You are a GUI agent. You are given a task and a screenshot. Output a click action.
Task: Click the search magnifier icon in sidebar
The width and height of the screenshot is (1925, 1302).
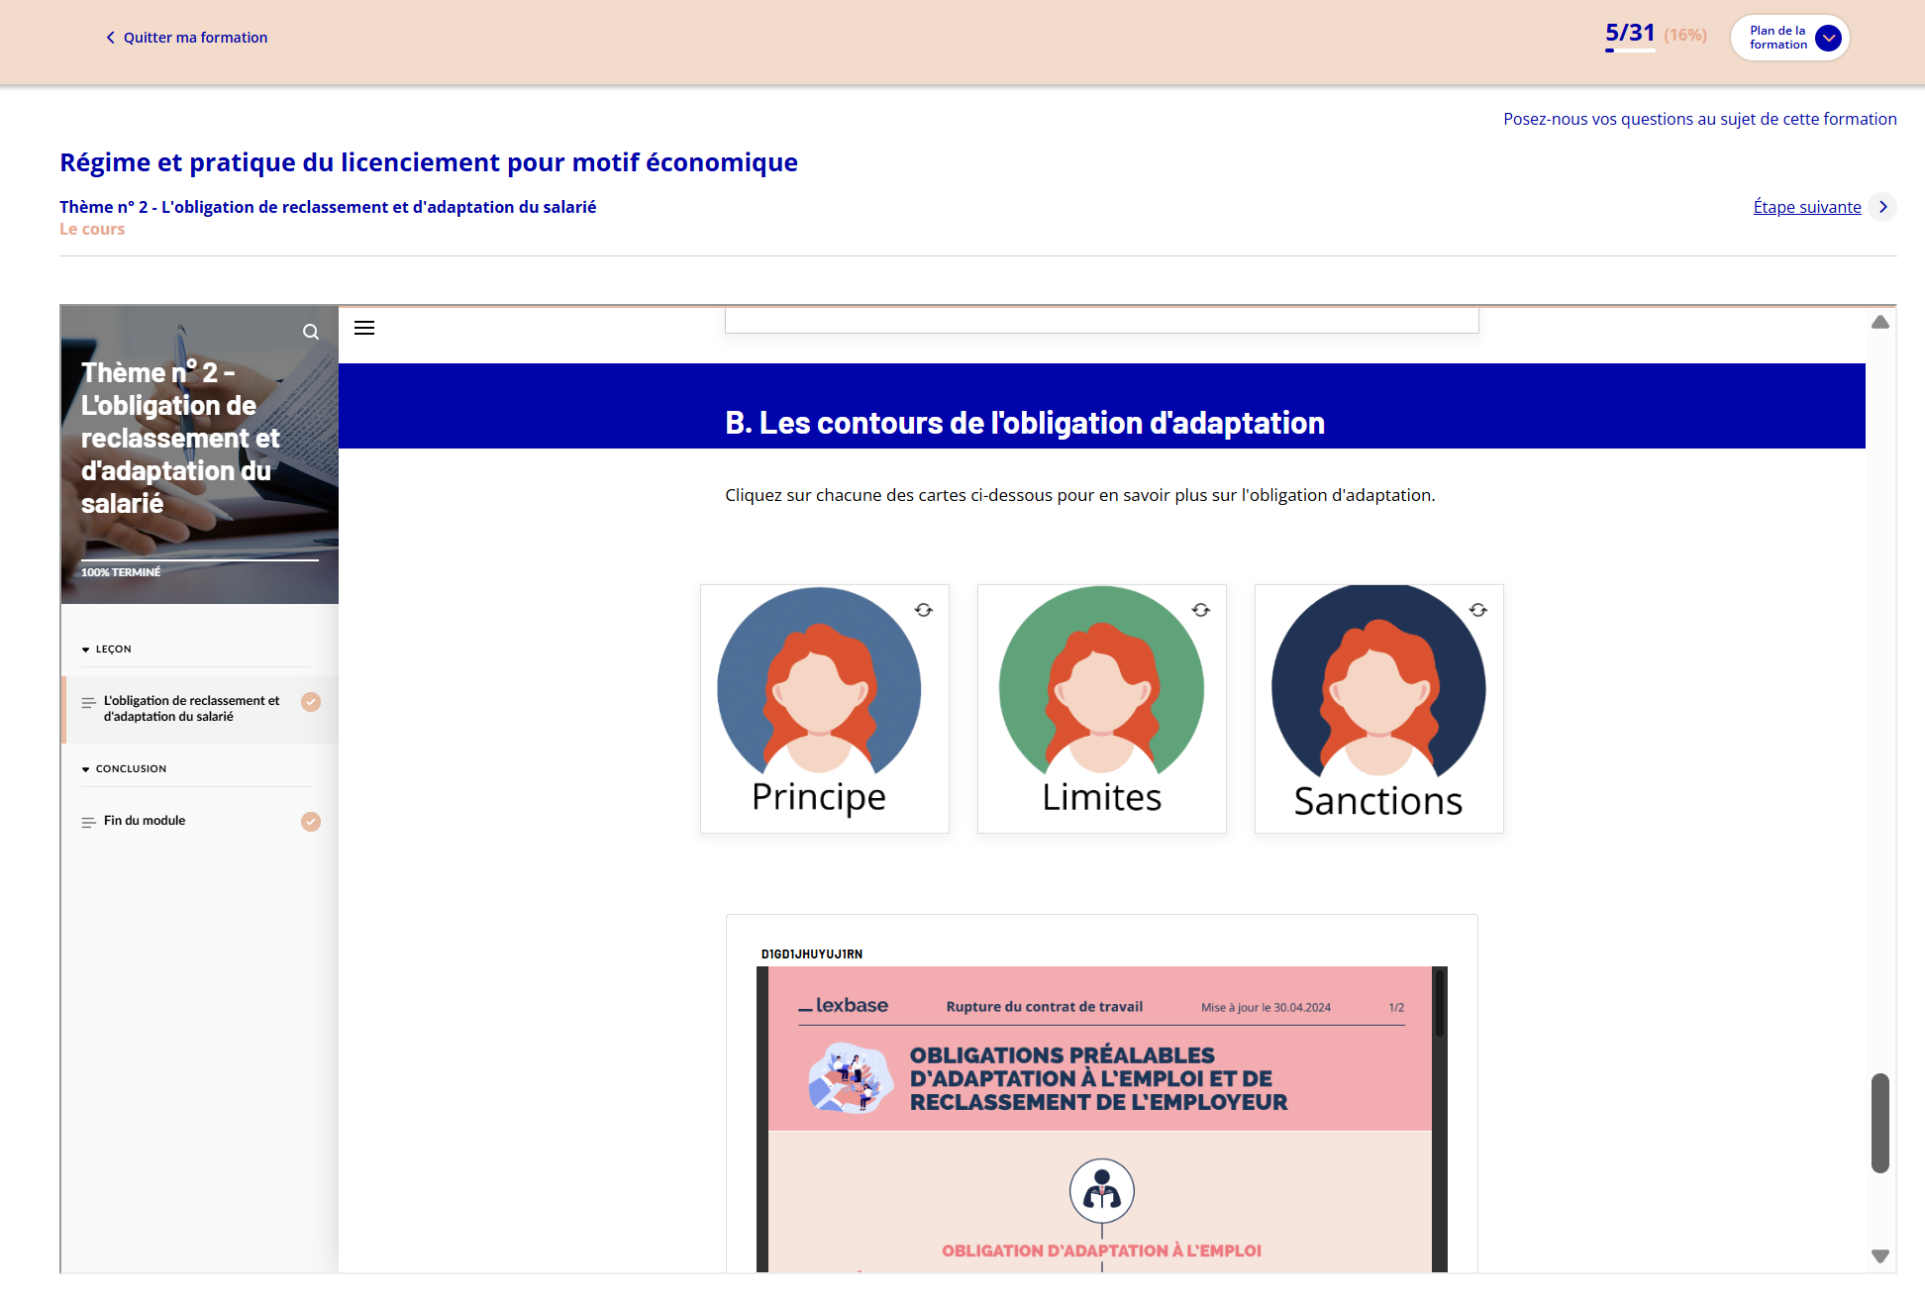click(x=311, y=332)
